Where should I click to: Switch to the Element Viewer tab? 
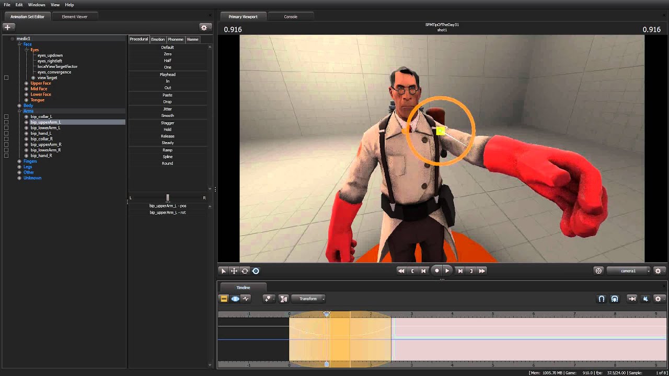(75, 17)
